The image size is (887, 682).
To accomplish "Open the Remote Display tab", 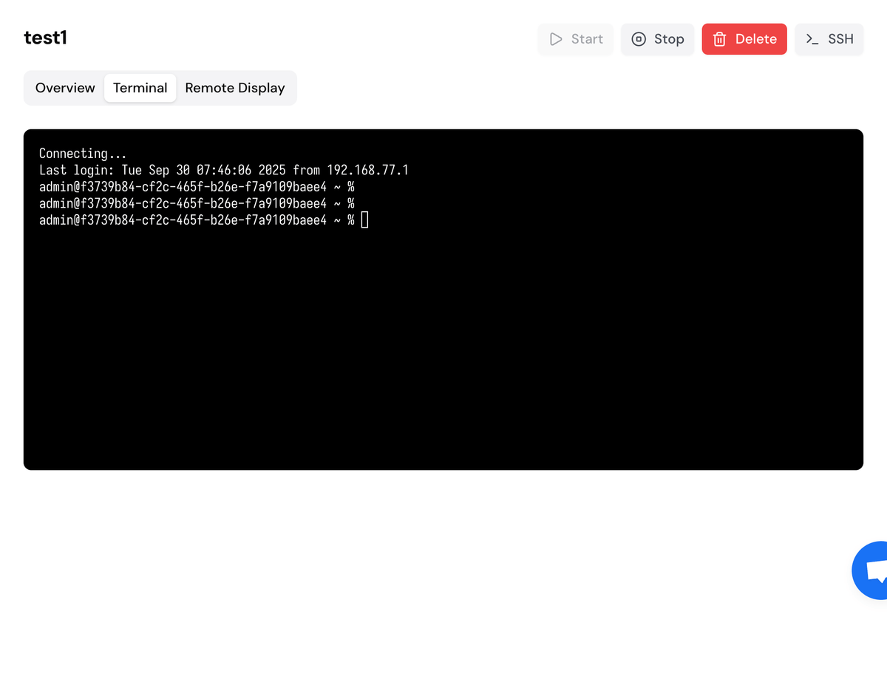I will point(235,88).
